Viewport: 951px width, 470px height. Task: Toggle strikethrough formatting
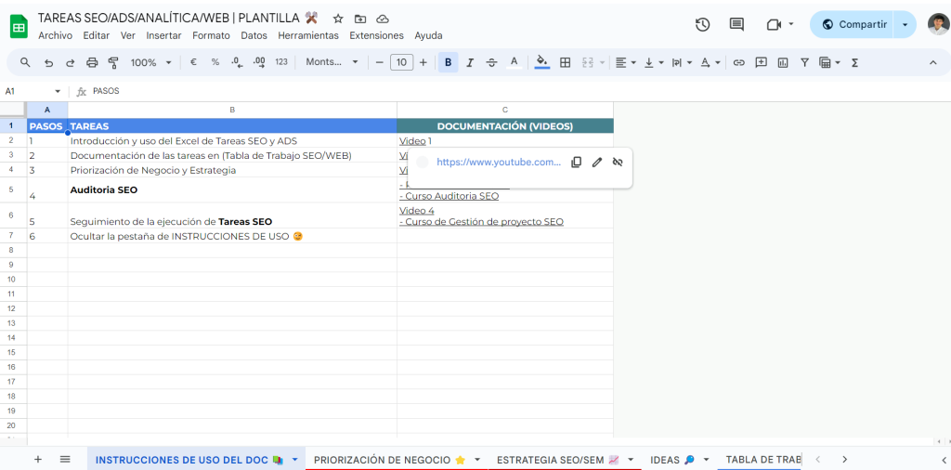tap(491, 62)
